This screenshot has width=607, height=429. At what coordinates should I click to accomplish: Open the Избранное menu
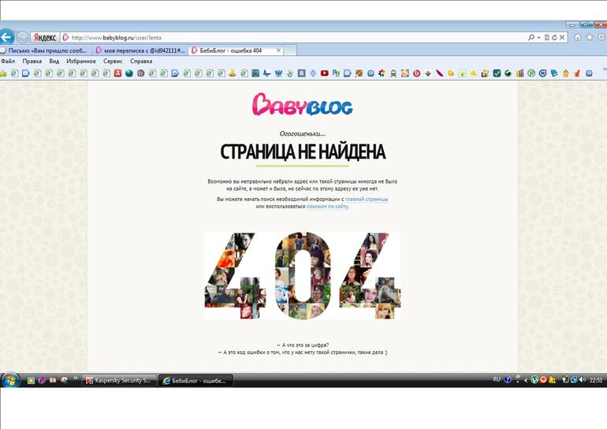coord(81,62)
